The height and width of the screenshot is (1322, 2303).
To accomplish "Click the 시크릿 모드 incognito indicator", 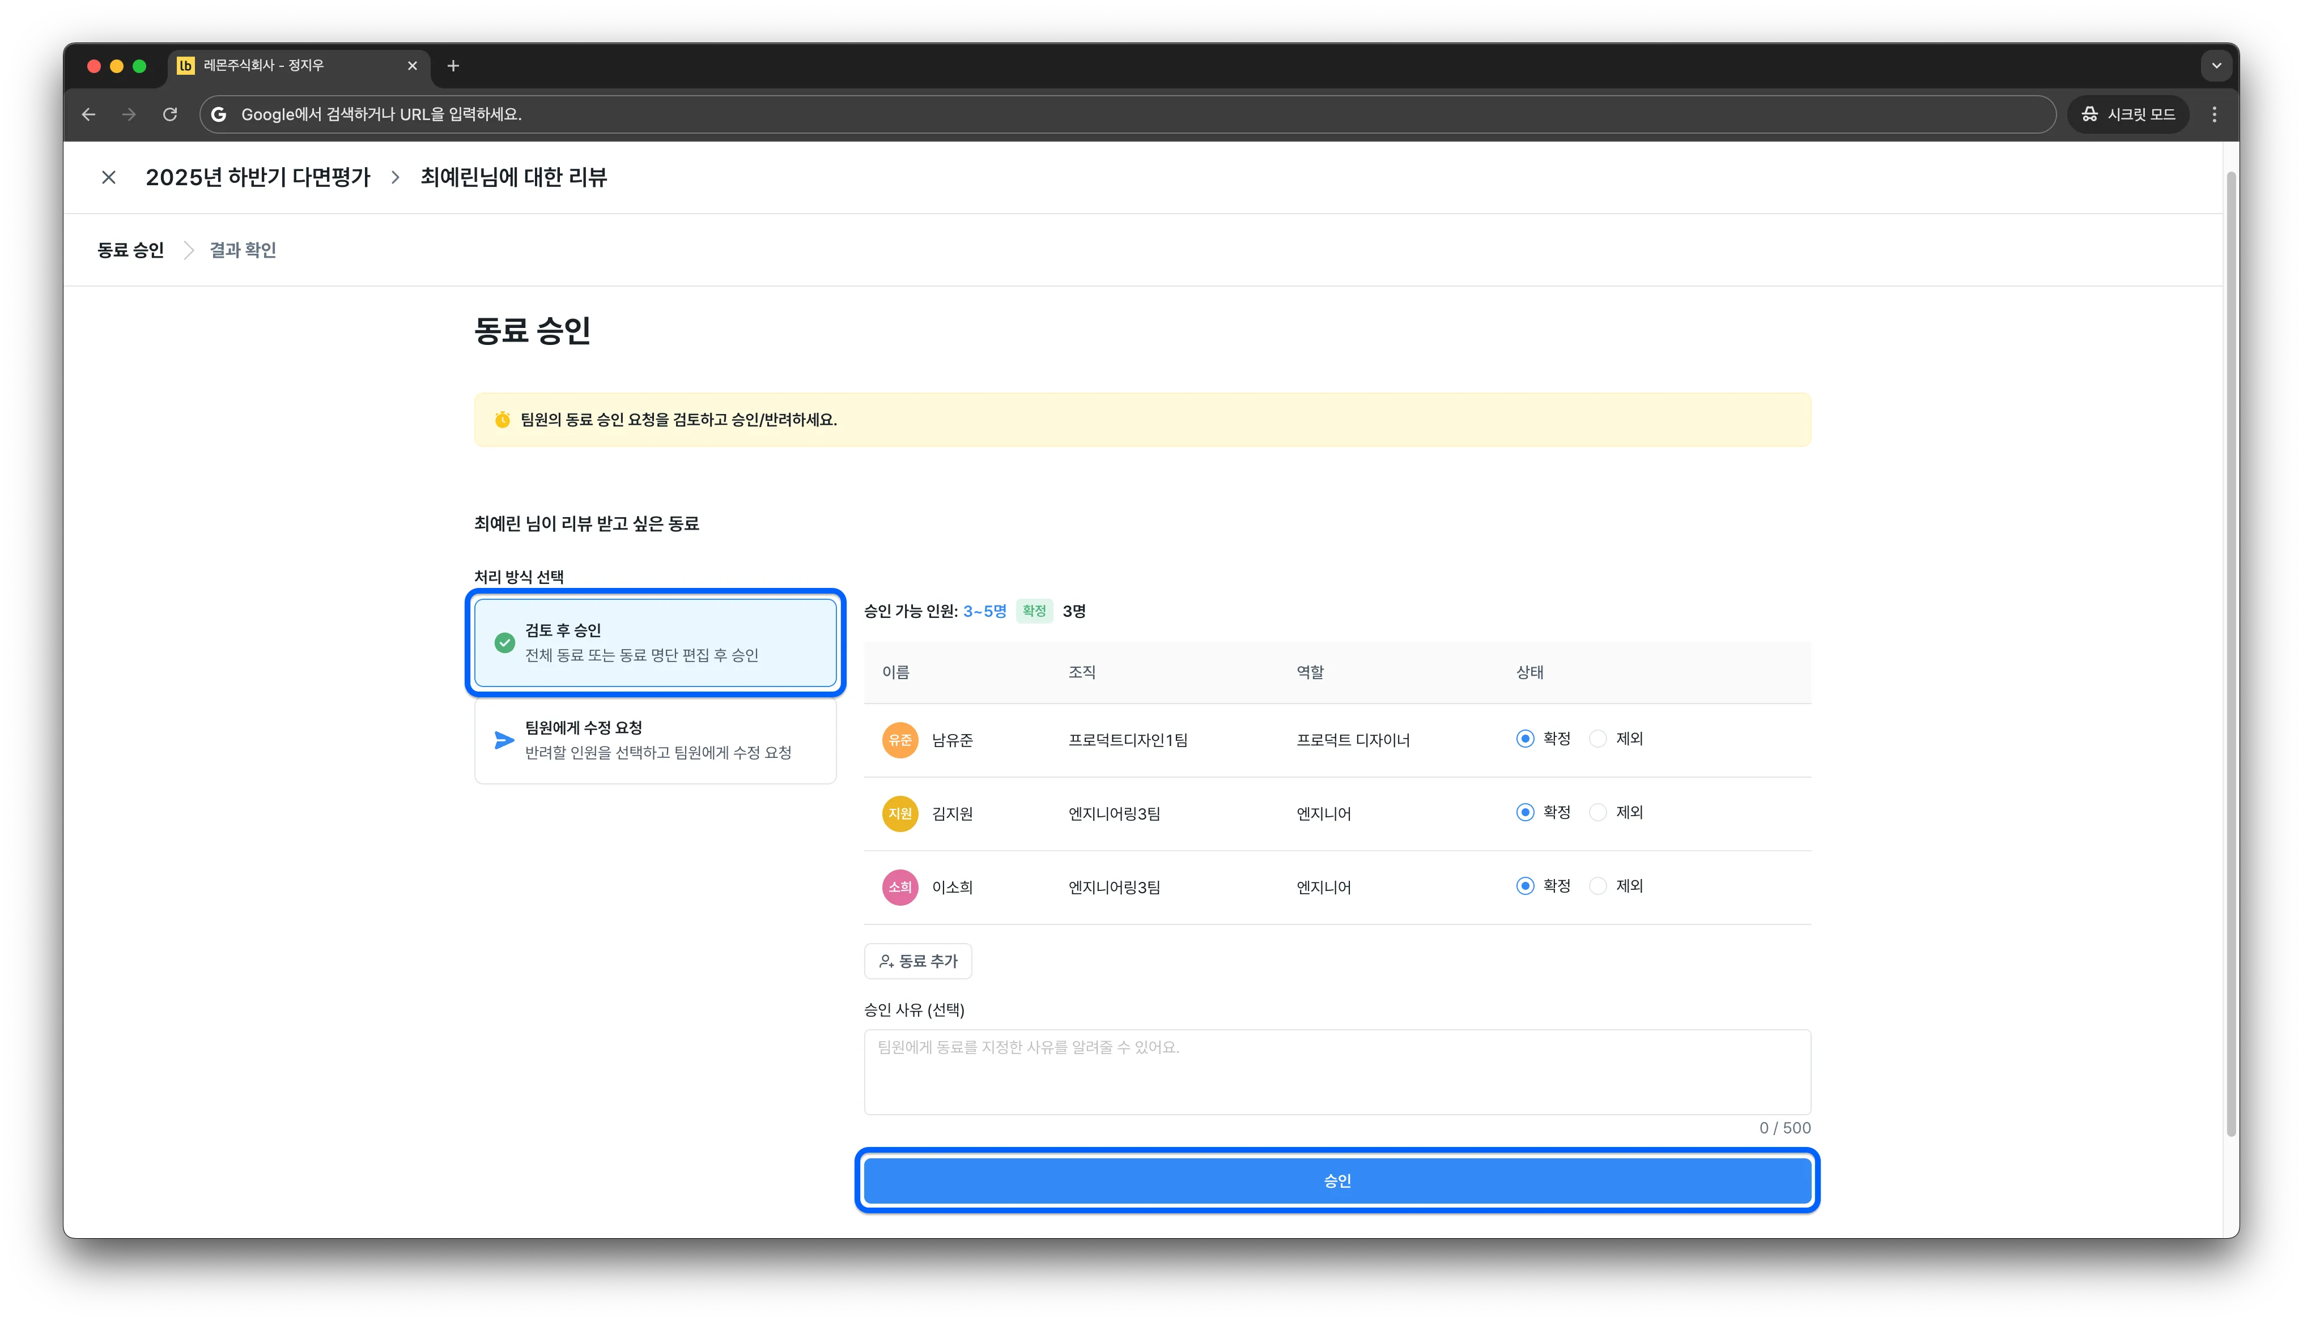I will point(2128,114).
